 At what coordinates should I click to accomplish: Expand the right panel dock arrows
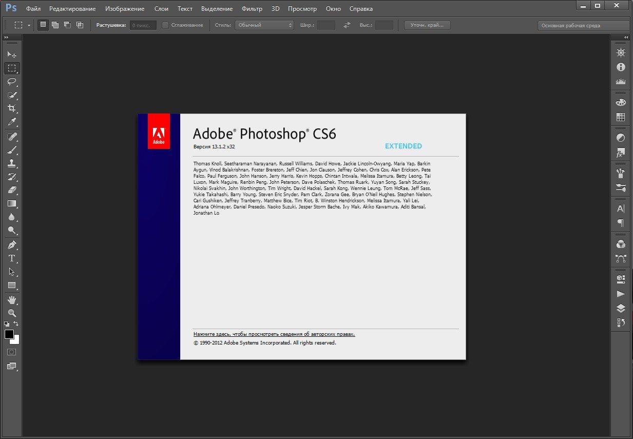click(x=626, y=37)
